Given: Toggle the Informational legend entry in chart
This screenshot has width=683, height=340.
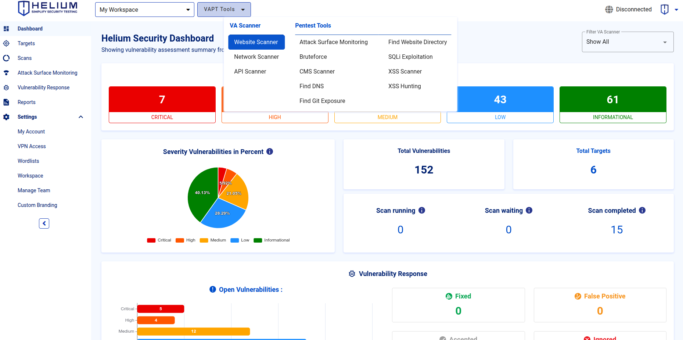Looking at the screenshot, I should click(x=272, y=240).
